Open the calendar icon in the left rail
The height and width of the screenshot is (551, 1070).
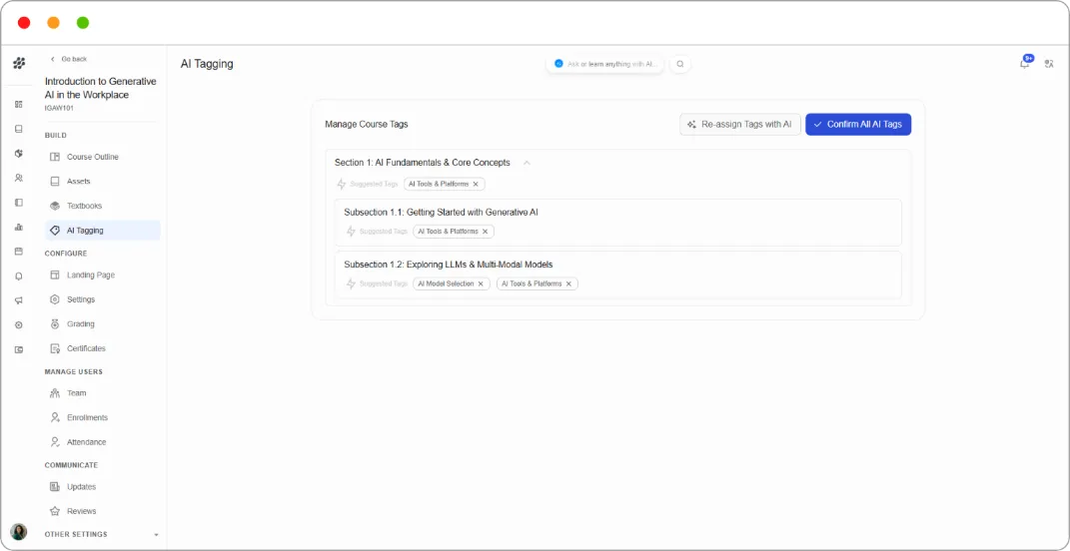click(x=19, y=252)
